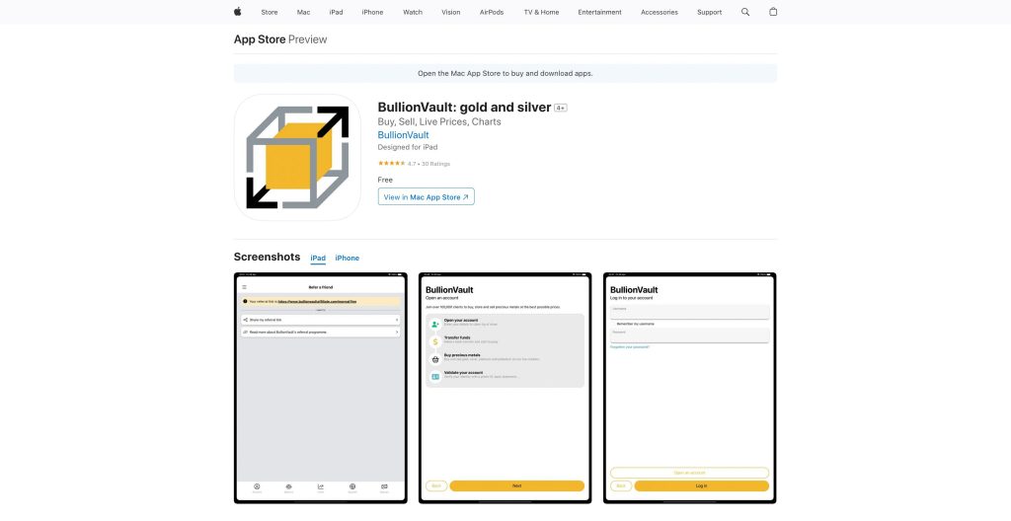Open the BullionVault developer link
Viewport: 1011px width, 521px height.
(403, 135)
